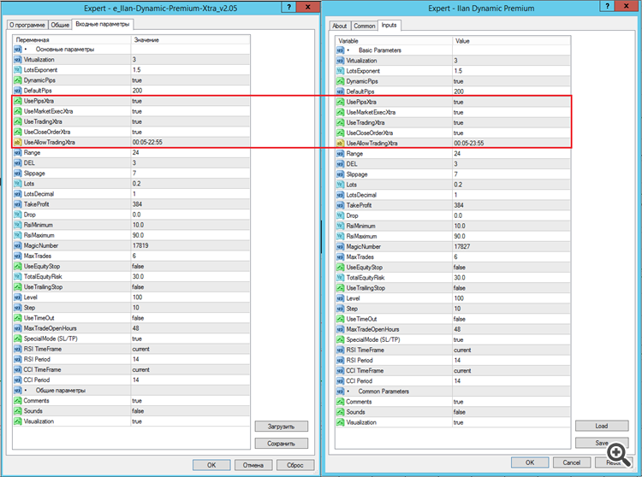The width and height of the screenshot is (642, 477).
Task: Click Range icon in left Xtra window
Action: (x=18, y=152)
